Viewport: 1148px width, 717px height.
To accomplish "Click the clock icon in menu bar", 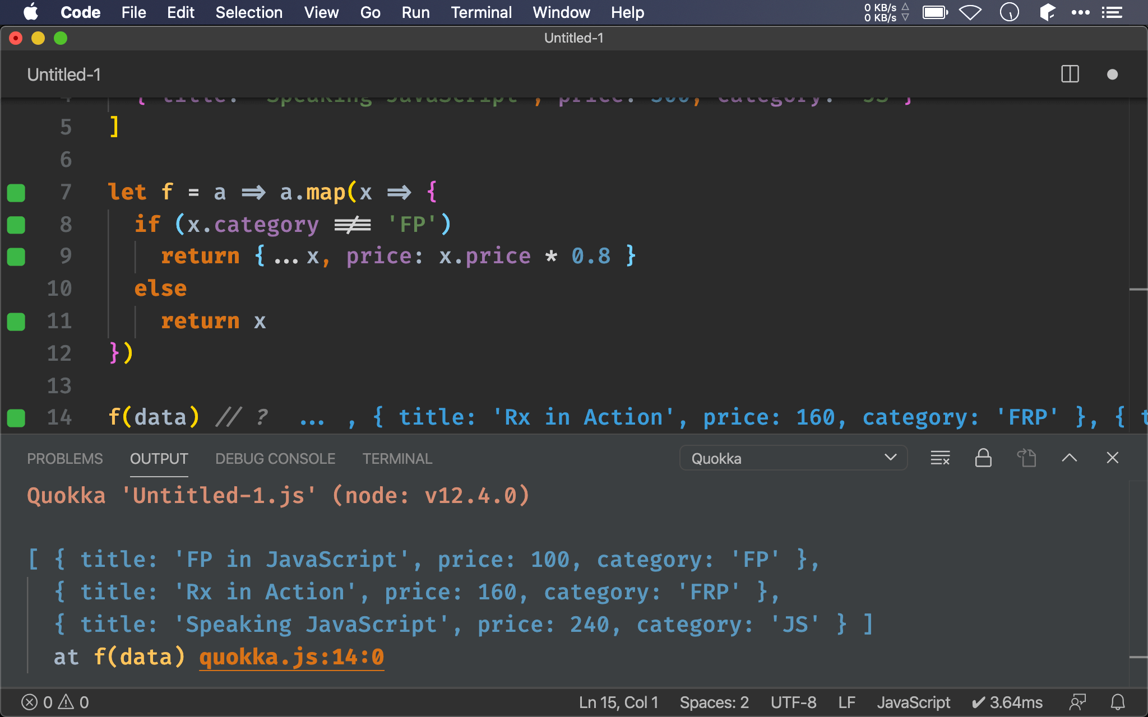I will [1009, 12].
